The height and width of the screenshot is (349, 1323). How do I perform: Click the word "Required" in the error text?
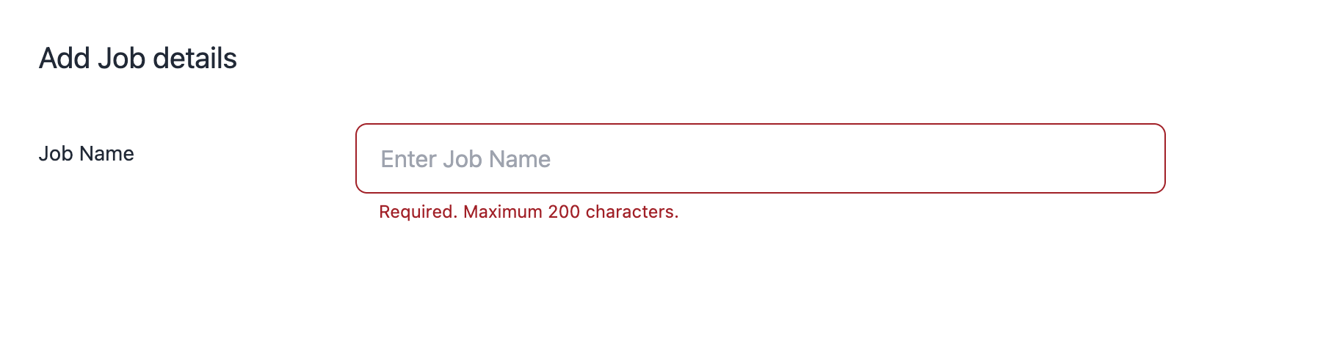click(x=417, y=212)
